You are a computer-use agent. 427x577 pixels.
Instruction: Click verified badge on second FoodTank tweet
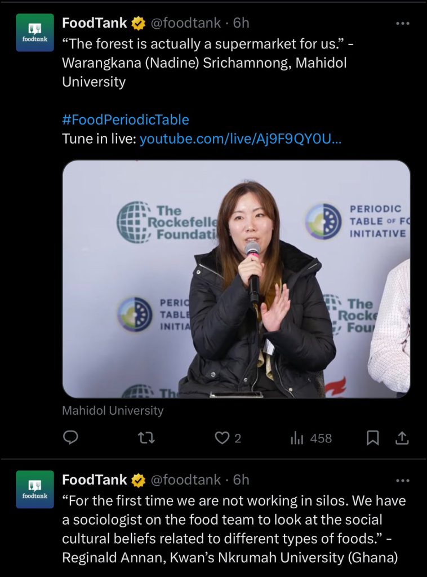pyautogui.click(x=138, y=480)
